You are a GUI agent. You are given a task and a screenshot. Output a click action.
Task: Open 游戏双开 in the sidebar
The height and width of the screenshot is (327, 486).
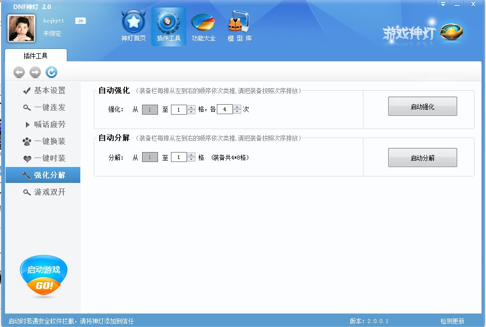click(43, 192)
